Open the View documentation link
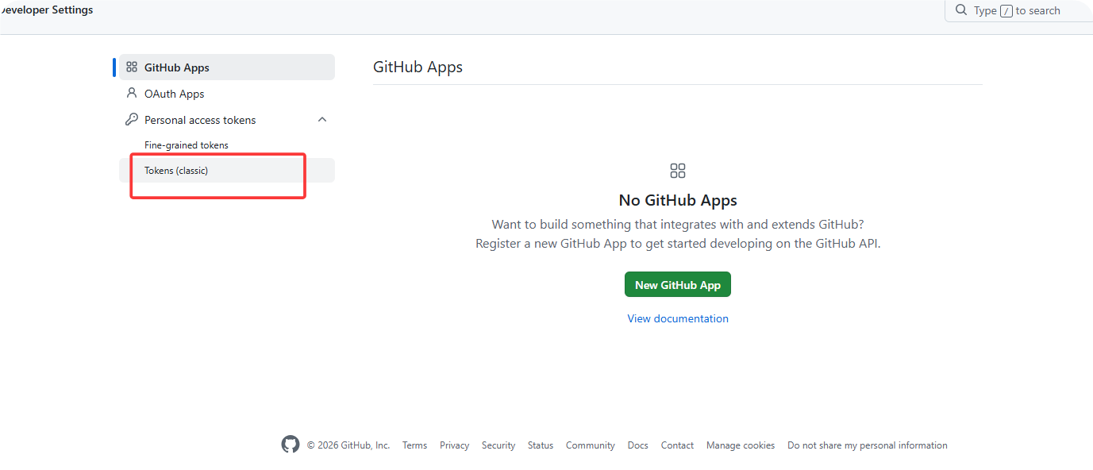The width and height of the screenshot is (1093, 470). coord(678,318)
